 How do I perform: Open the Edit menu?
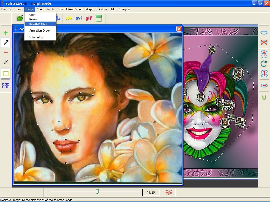coord(11,9)
